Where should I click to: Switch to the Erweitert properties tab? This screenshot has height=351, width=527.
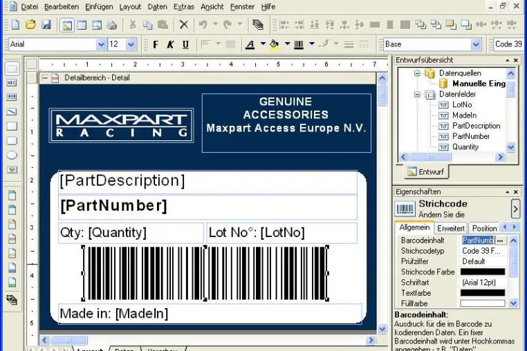450,229
